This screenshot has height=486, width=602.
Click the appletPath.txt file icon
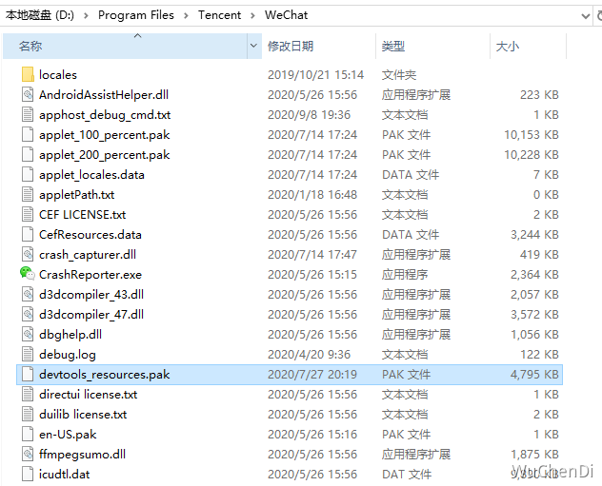(28, 194)
